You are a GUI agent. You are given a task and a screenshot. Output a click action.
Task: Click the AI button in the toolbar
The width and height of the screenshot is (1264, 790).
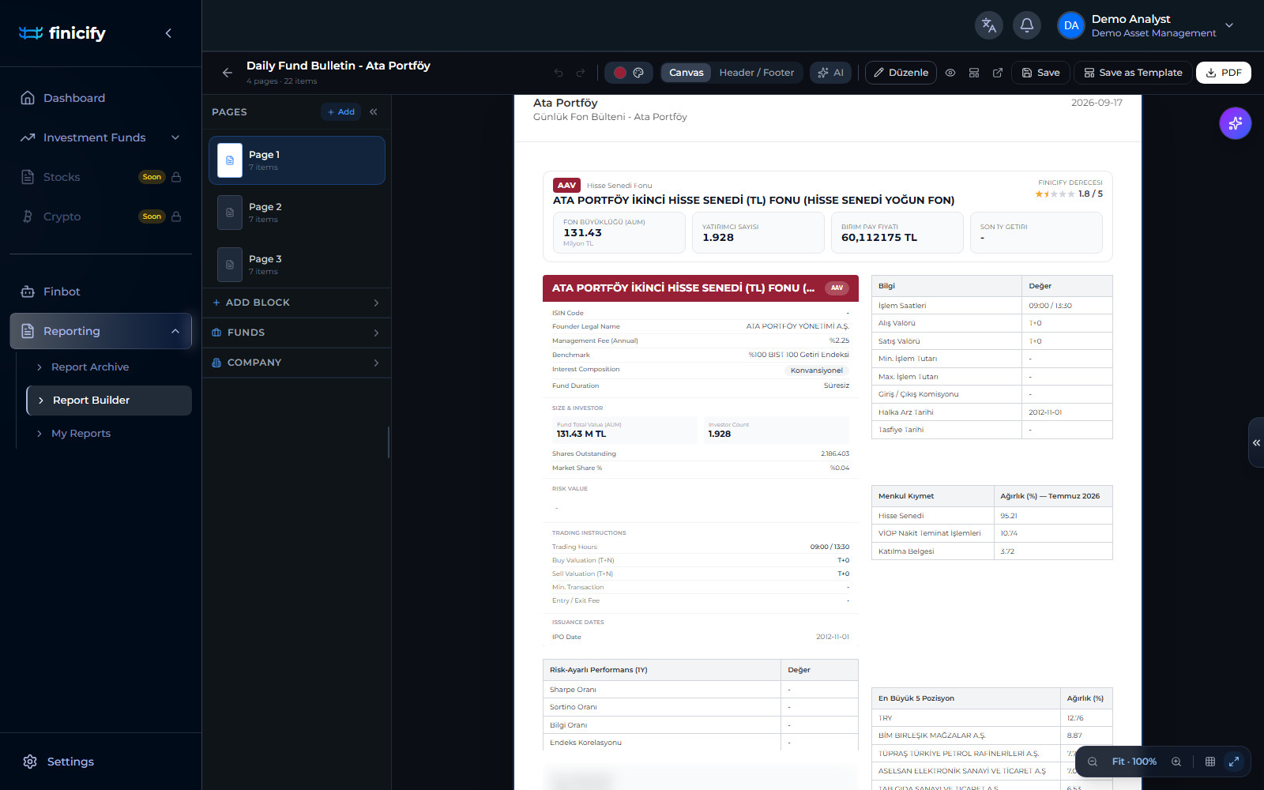[x=830, y=73]
